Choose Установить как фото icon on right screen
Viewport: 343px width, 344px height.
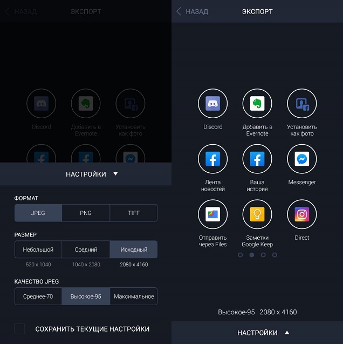(x=302, y=103)
